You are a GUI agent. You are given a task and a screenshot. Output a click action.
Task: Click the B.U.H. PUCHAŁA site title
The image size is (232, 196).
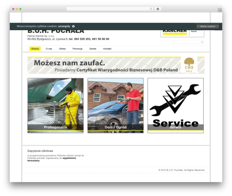56,32
